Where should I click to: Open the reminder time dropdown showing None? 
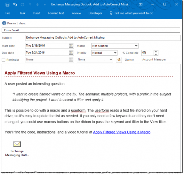pyautogui.click(x=111, y=60)
